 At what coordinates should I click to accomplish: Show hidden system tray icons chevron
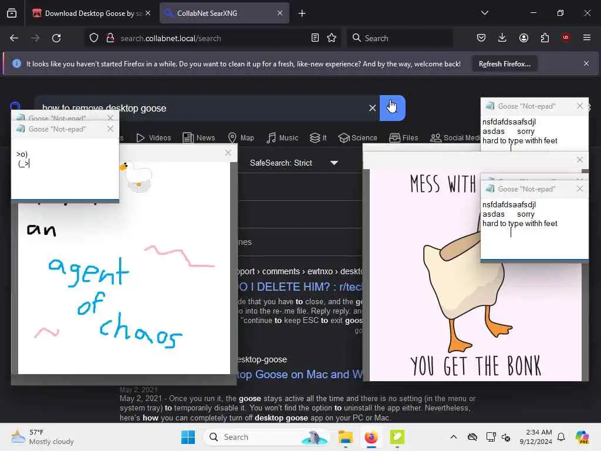[454, 437]
